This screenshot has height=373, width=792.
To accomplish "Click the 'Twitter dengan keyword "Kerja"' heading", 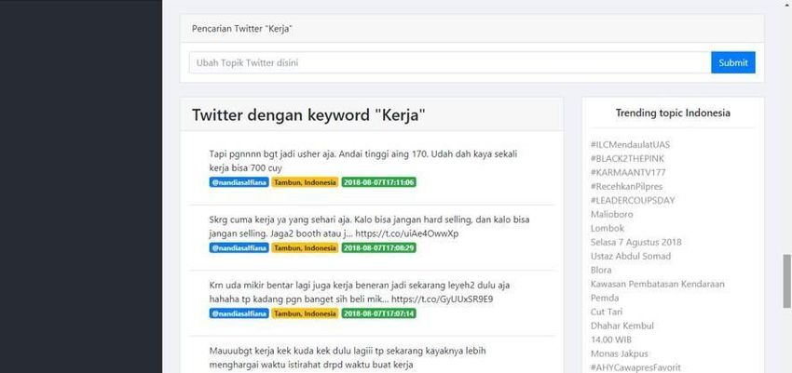I will 308,115.
